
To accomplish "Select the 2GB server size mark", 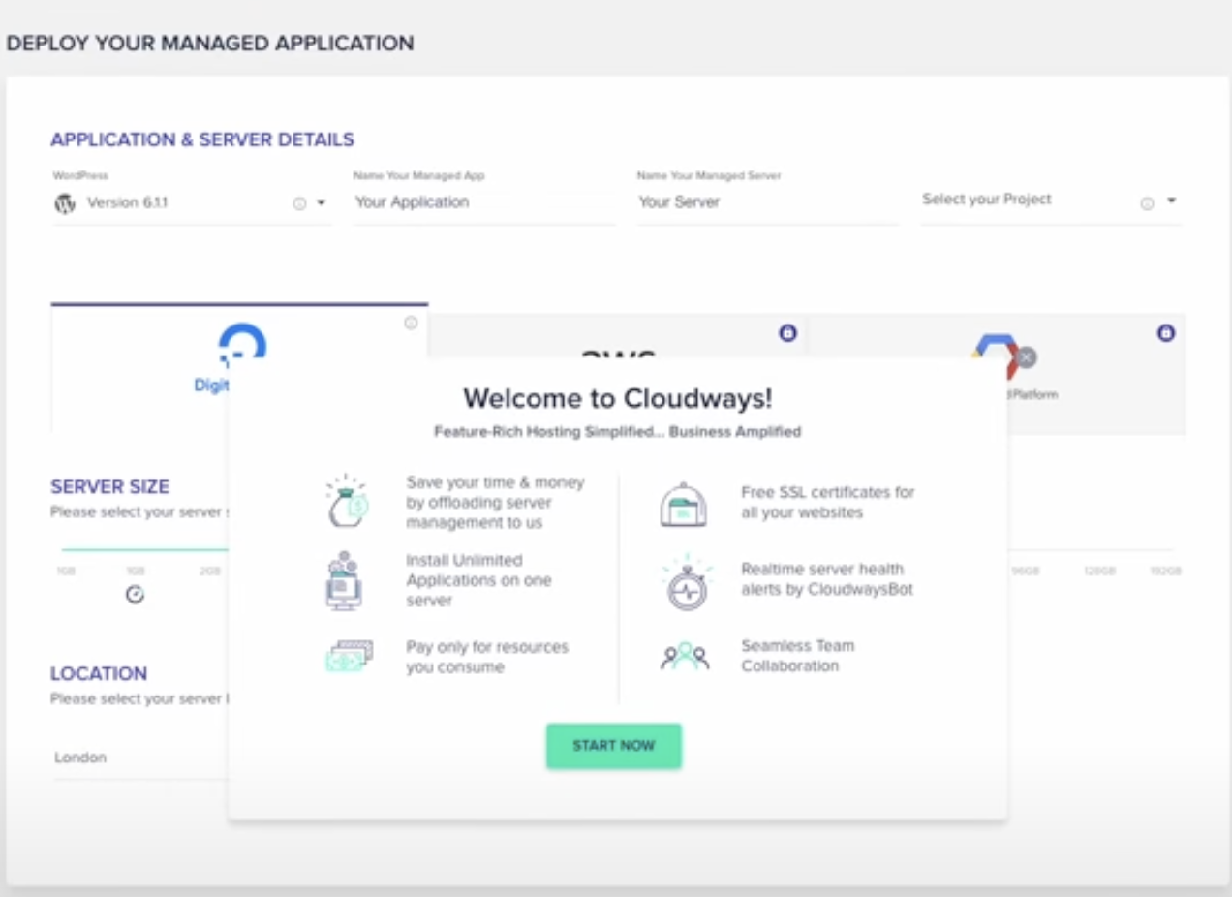I will pyautogui.click(x=209, y=572).
